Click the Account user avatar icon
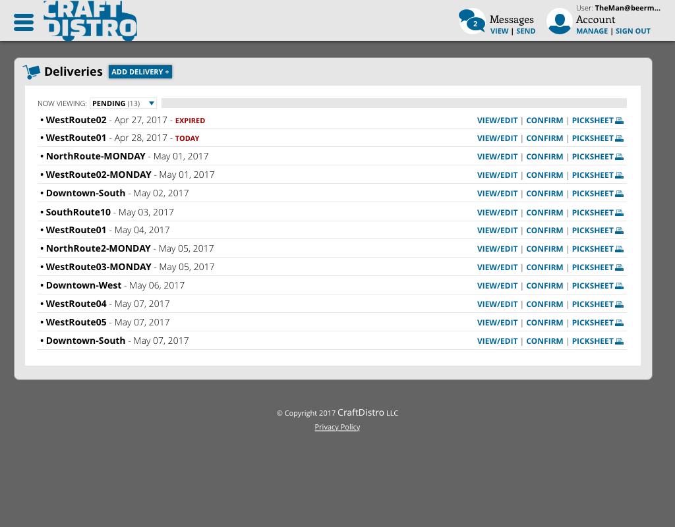675x527 pixels. point(559,22)
